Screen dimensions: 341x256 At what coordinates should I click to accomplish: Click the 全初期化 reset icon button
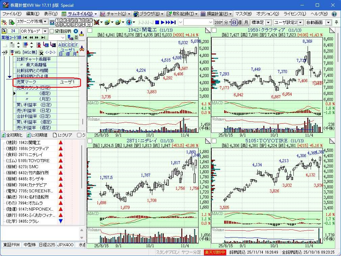[3, 135]
